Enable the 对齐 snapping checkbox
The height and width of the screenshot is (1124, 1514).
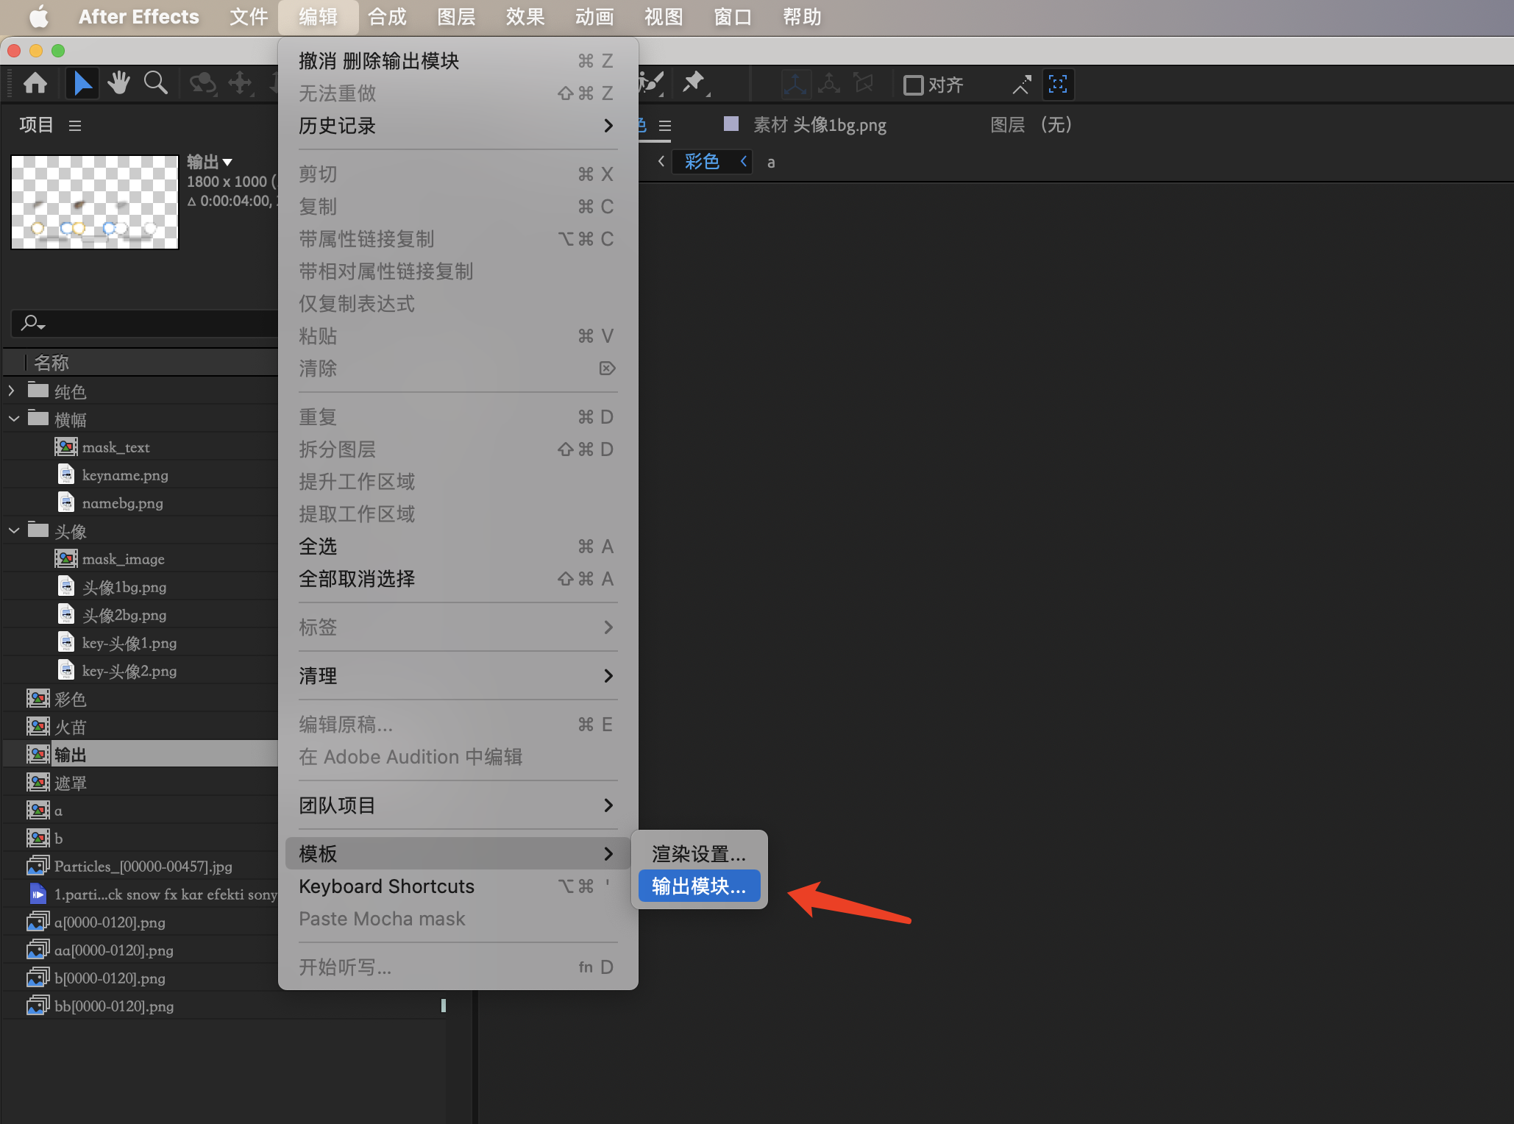click(x=913, y=85)
